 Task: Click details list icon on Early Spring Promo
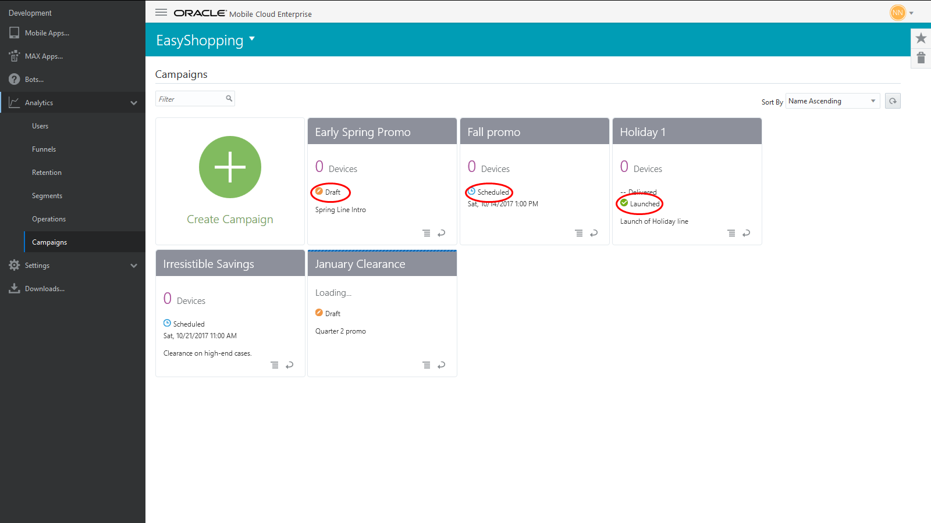point(427,233)
